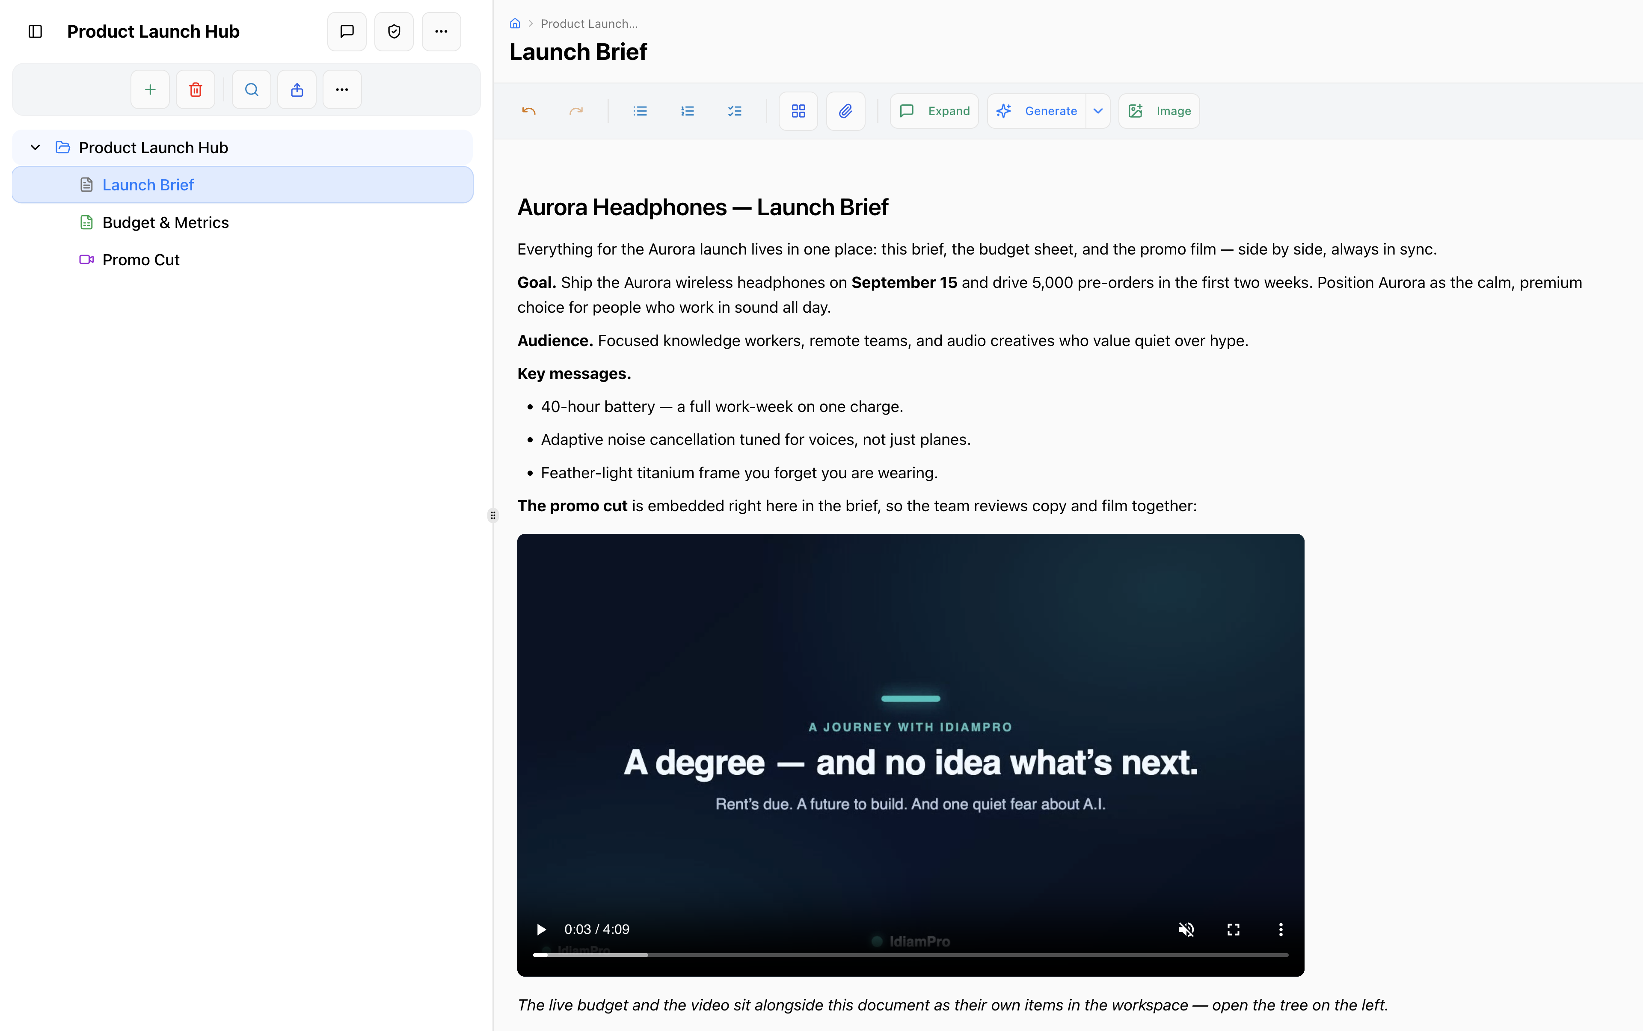The image size is (1643, 1031).
Task: Click the bold 'September 15' text
Action: pyautogui.click(x=905, y=283)
